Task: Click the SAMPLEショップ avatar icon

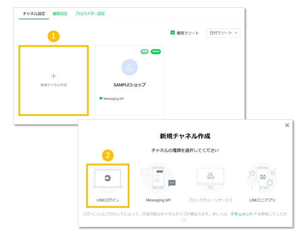Action: pyautogui.click(x=129, y=67)
